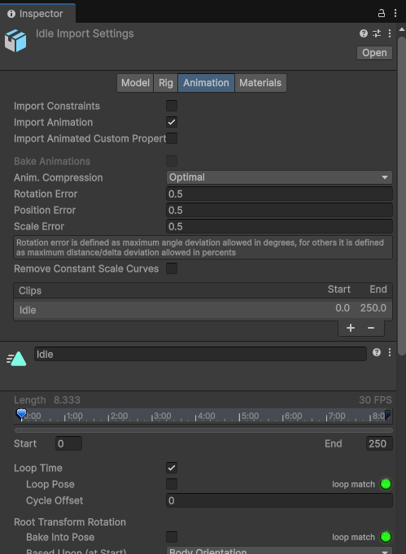Image resolution: width=406 pixels, height=554 pixels.
Task: Enable Remove Constant Scale Curves
Action: [x=172, y=268]
